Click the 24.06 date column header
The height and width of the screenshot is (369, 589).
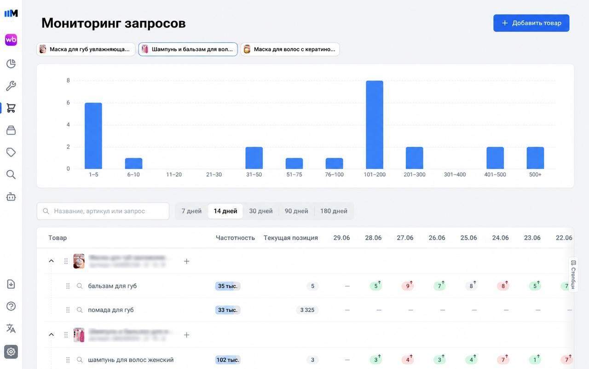pyautogui.click(x=500, y=238)
